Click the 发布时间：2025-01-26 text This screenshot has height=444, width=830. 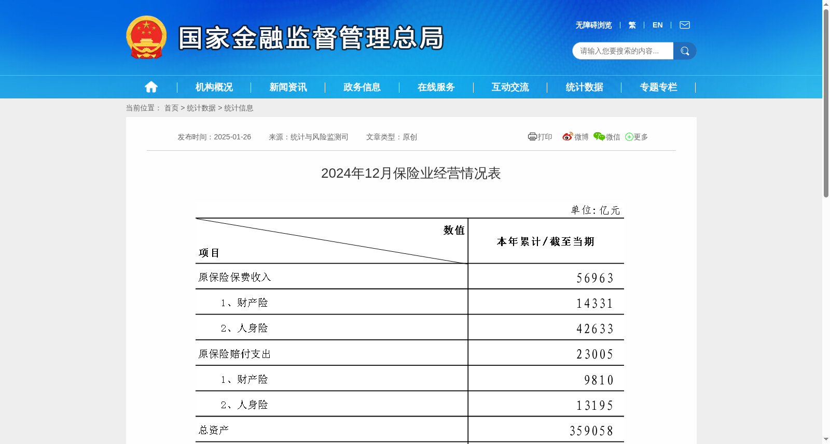214,137
